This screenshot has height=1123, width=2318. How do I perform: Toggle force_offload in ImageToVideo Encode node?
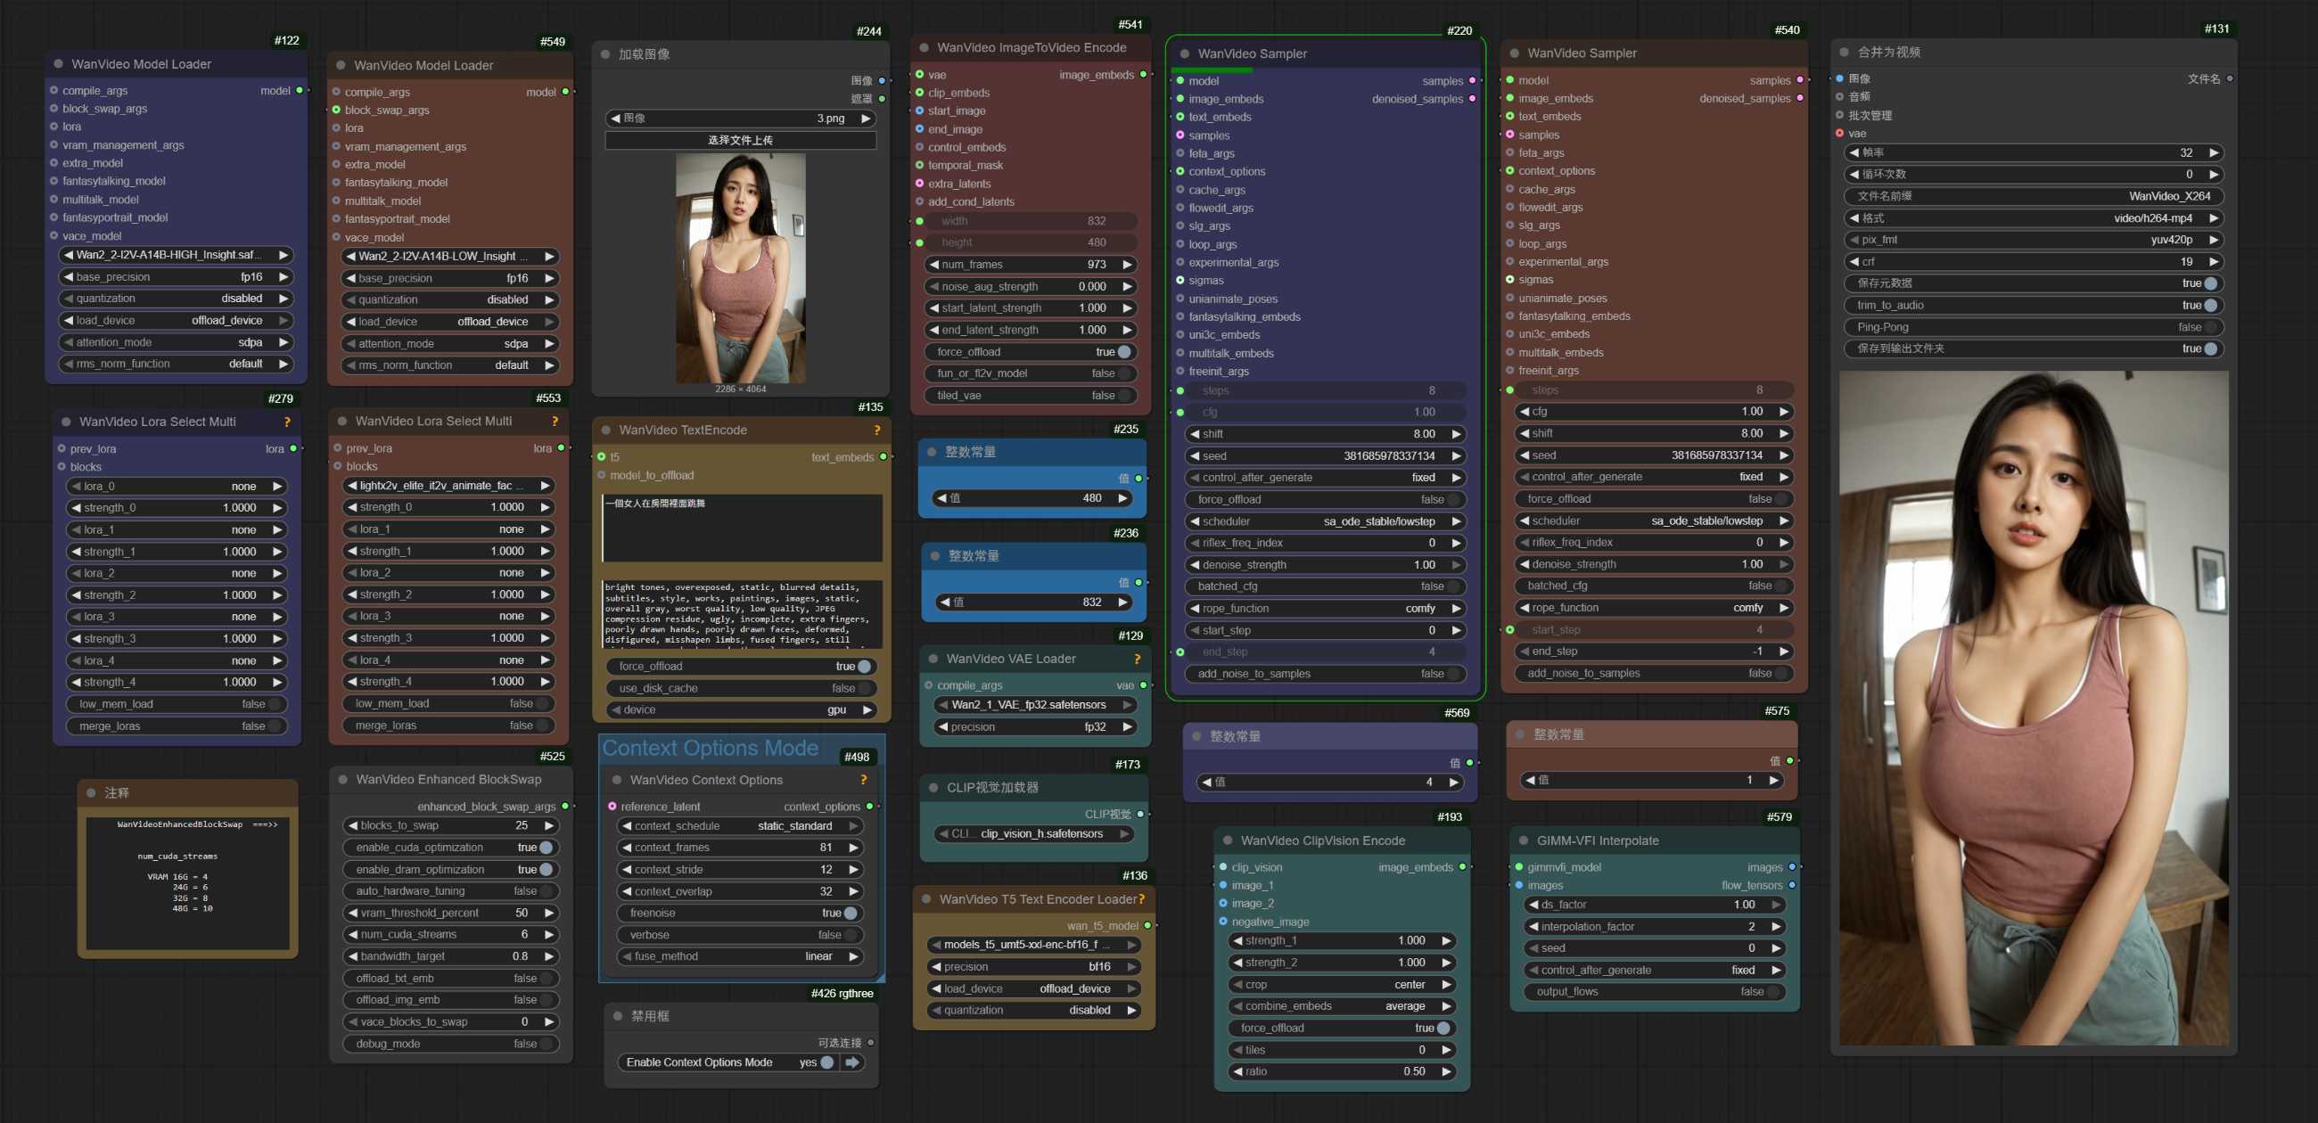click(x=1123, y=352)
